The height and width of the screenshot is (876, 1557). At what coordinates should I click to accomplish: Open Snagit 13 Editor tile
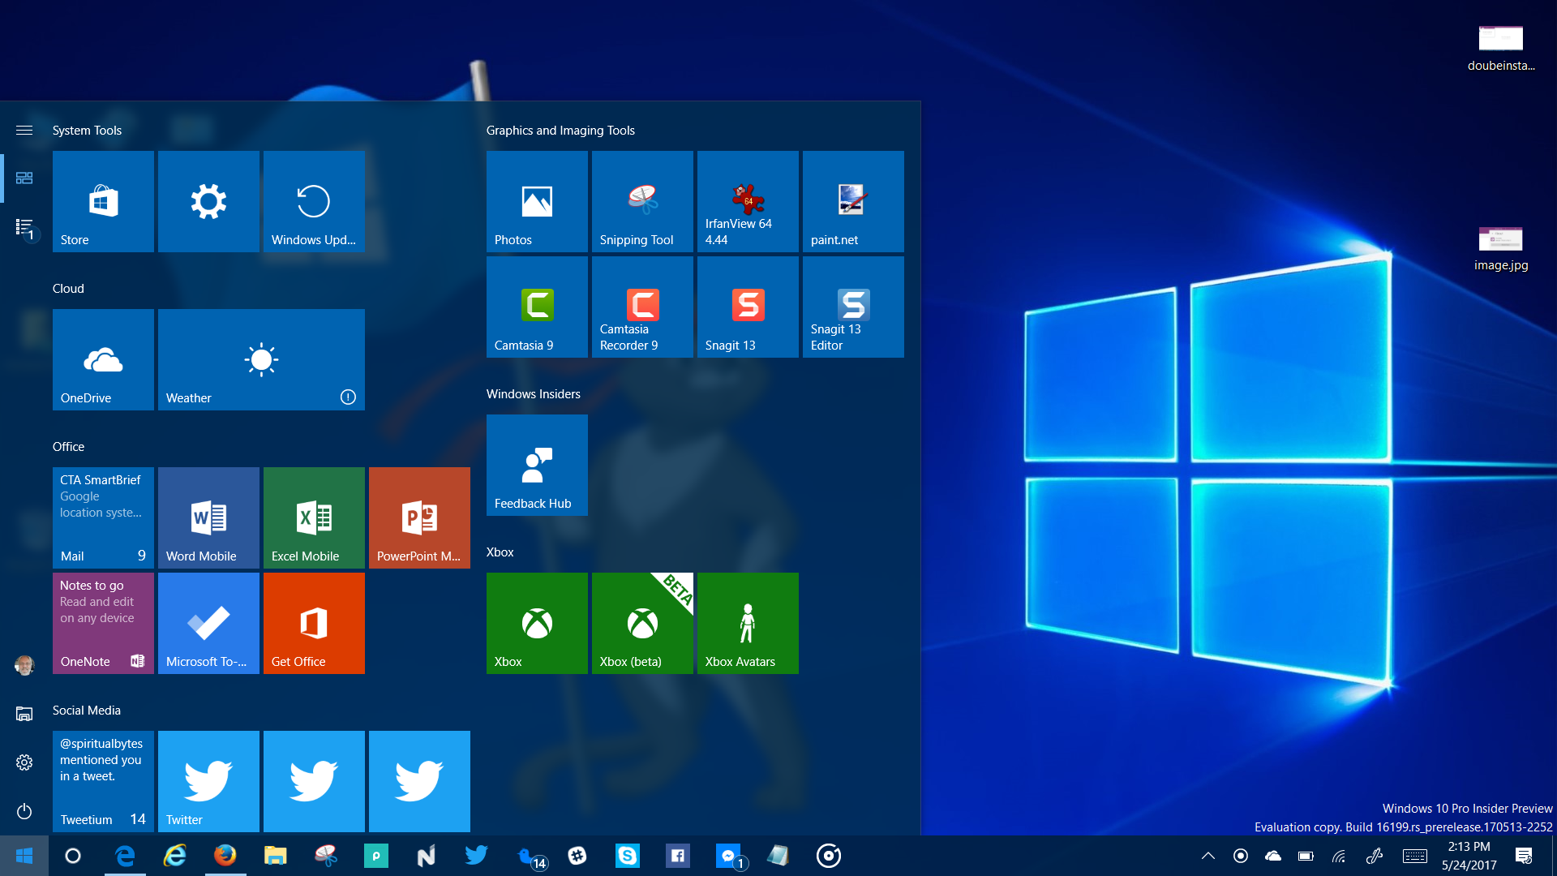853,307
